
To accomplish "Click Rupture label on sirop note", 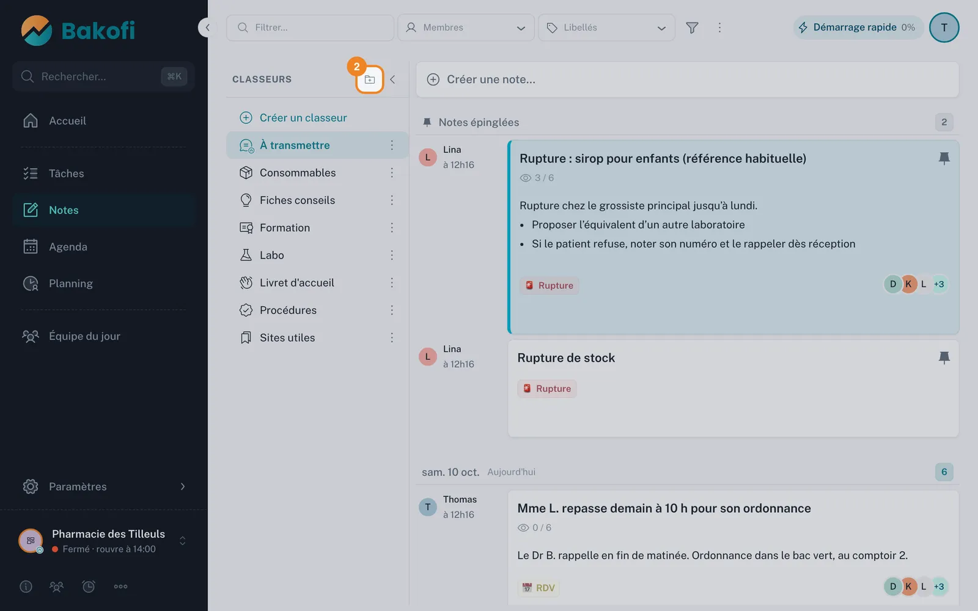I will [549, 285].
